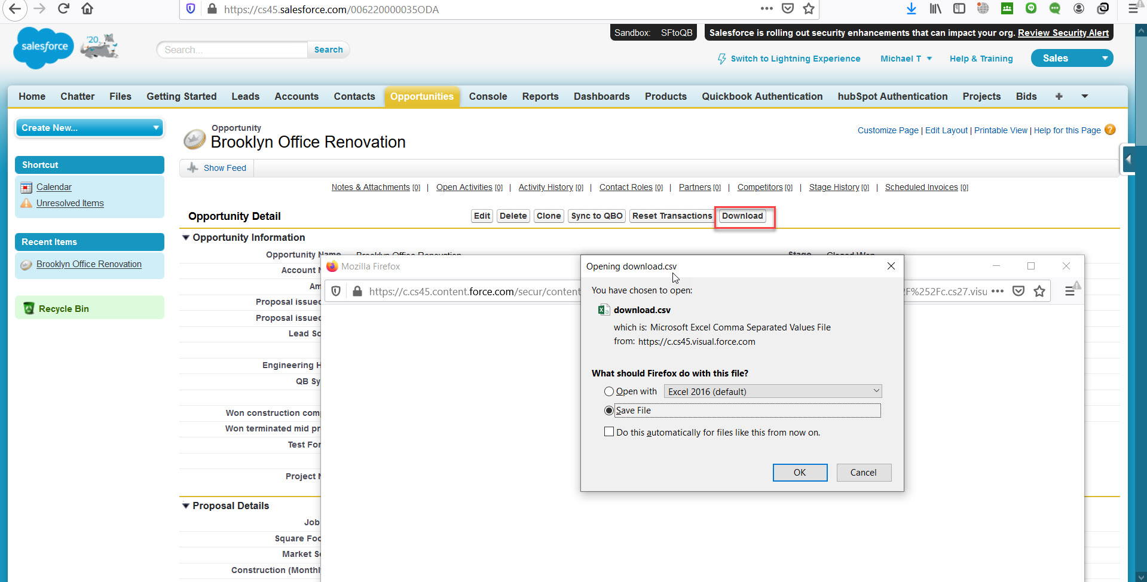Open the Leads tab

click(246, 96)
